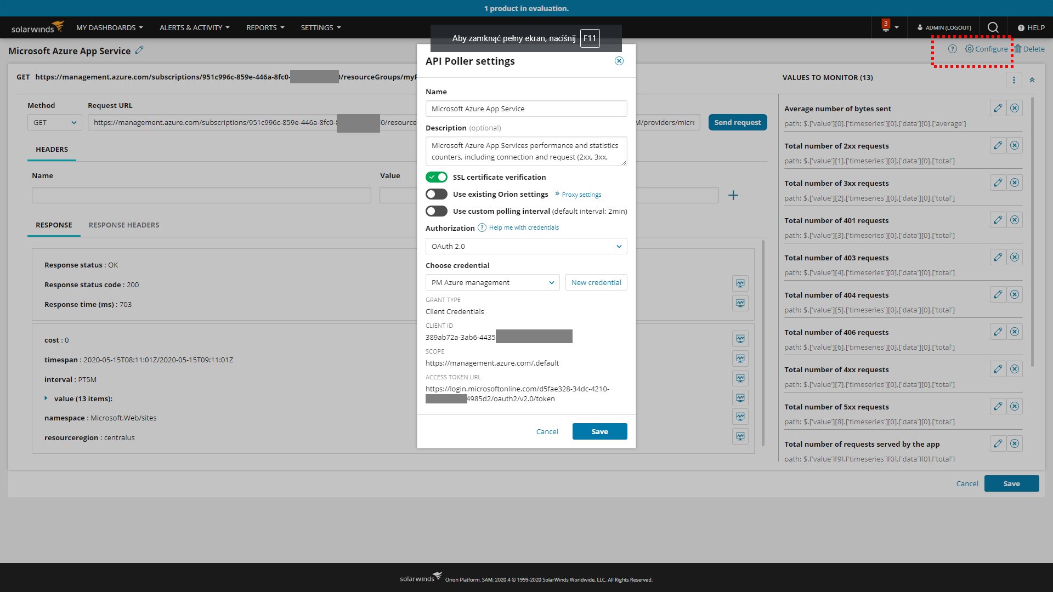
Task: Open the Proxy settings link
Action: 581,195
